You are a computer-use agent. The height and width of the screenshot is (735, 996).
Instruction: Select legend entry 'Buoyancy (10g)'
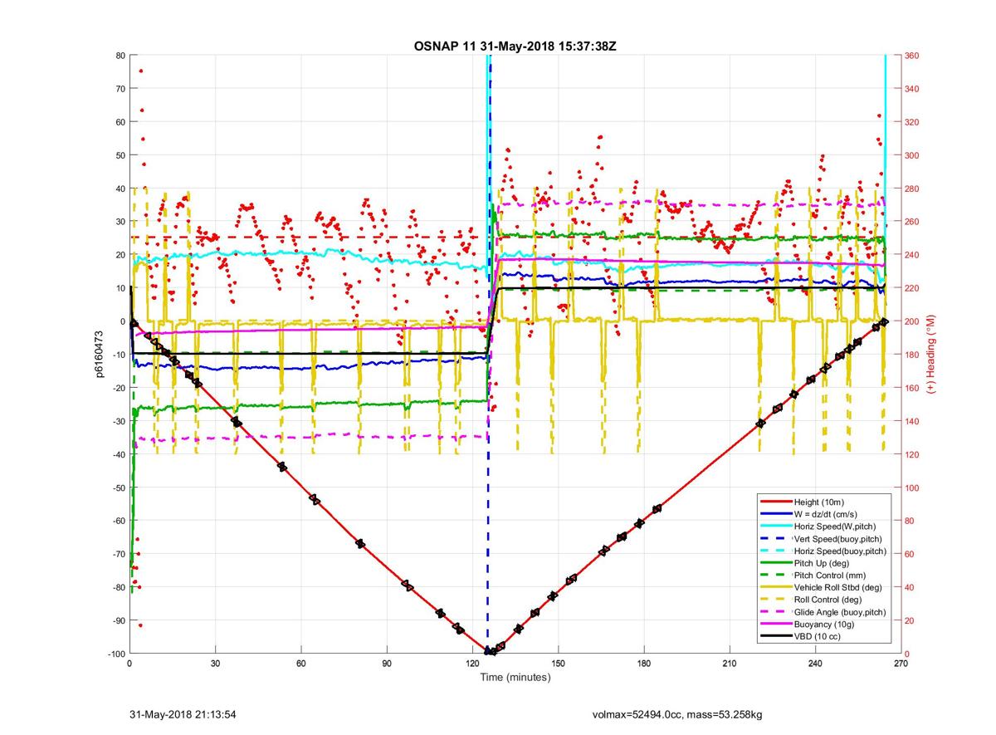tap(825, 624)
